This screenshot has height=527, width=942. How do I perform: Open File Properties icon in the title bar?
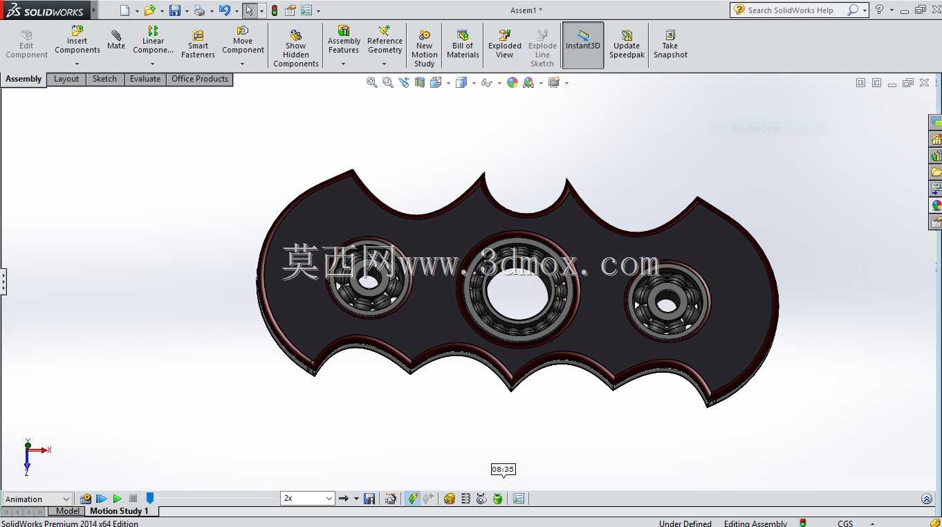(290, 10)
